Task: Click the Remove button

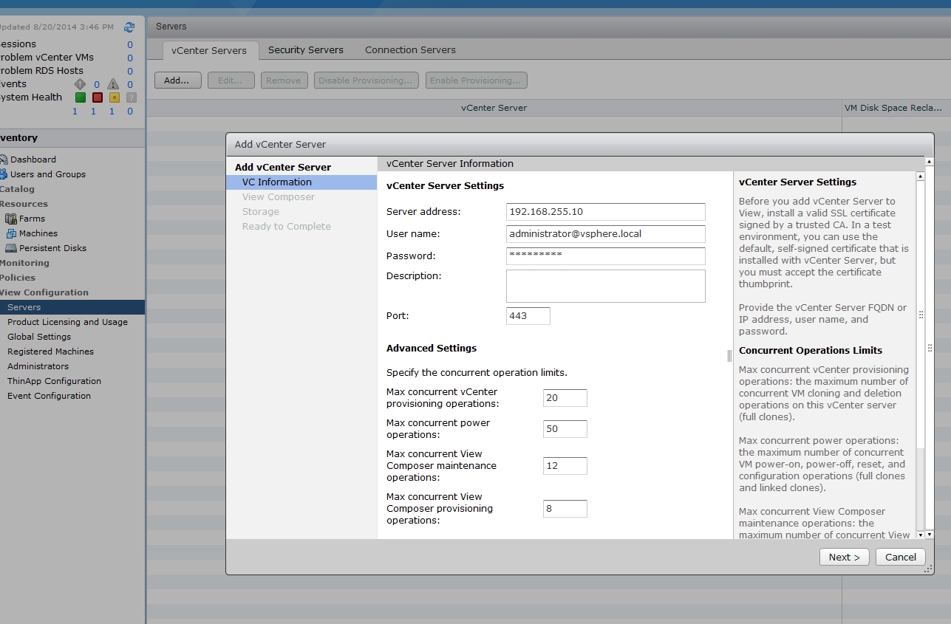Action: point(284,80)
